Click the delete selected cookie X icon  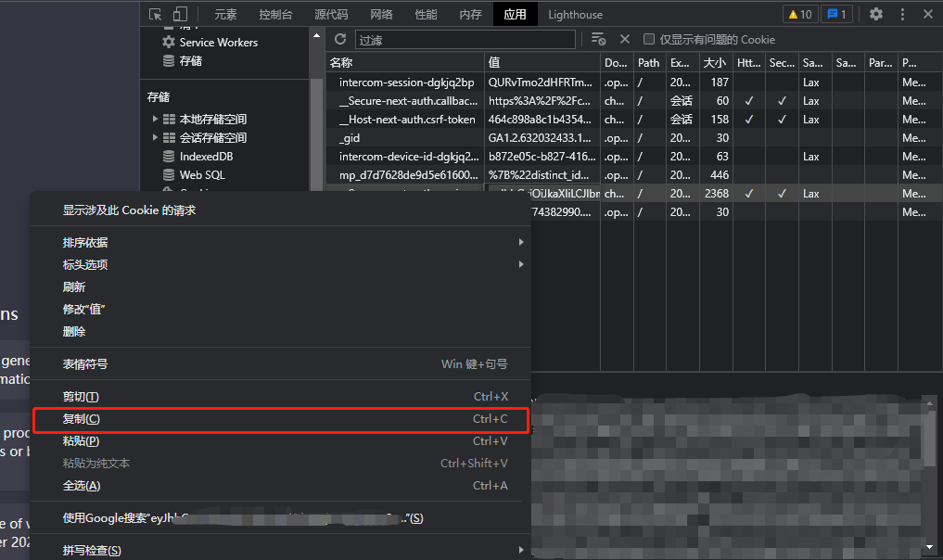point(625,39)
